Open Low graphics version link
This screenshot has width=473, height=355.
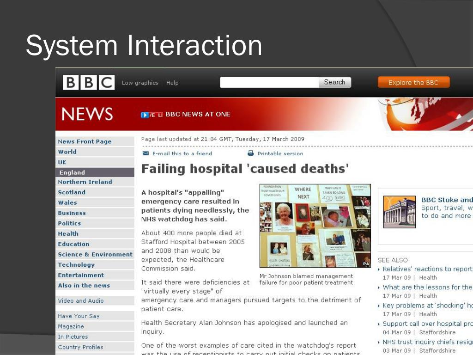tap(140, 83)
